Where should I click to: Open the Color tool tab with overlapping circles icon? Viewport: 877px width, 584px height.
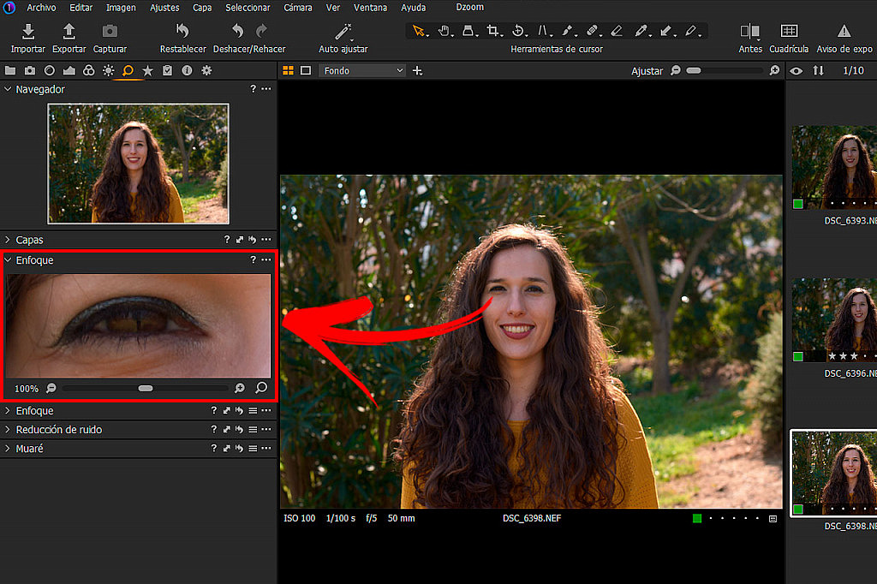tap(88, 70)
